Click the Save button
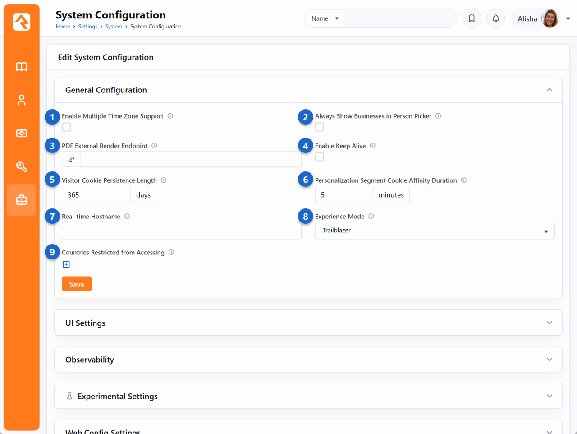 [x=77, y=284]
